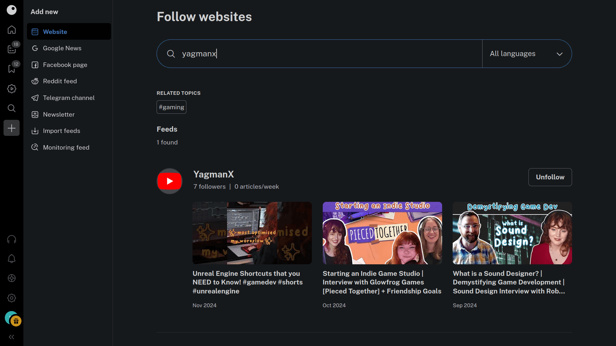Open the notifications bell icon
Viewport: 616px width, 346px height.
(x=12, y=259)
